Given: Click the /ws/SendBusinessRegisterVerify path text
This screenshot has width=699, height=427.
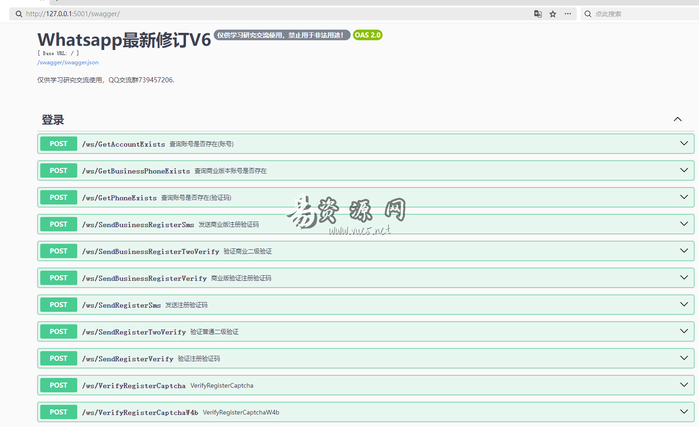Looking at the screenshot, I should (x=144, y=278).
